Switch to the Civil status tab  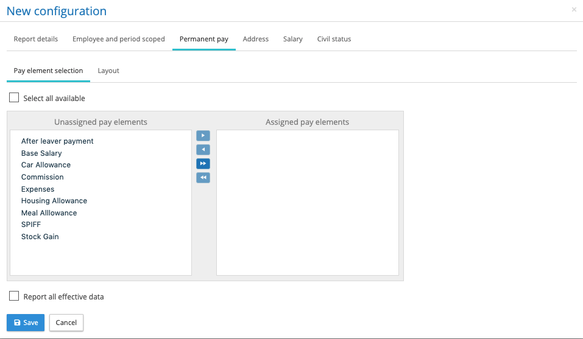point(334,39)
